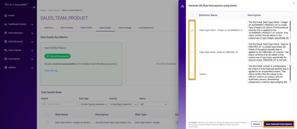
Task: Click the Home icon in sidebar
Action: click(x=6, y=15)
